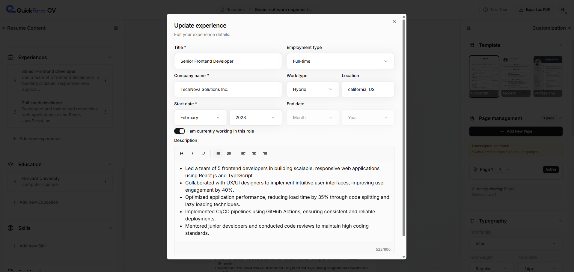
Task: Open options menu for Senior Frontend Developer entry
Action: 105,80
